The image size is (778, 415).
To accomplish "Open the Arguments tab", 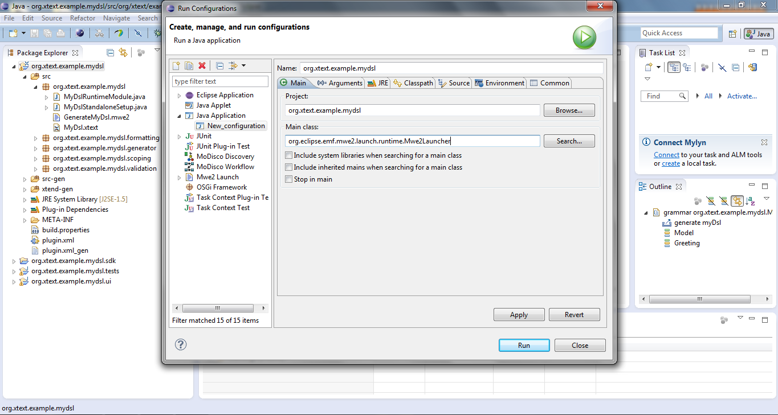I will point(340,83).
